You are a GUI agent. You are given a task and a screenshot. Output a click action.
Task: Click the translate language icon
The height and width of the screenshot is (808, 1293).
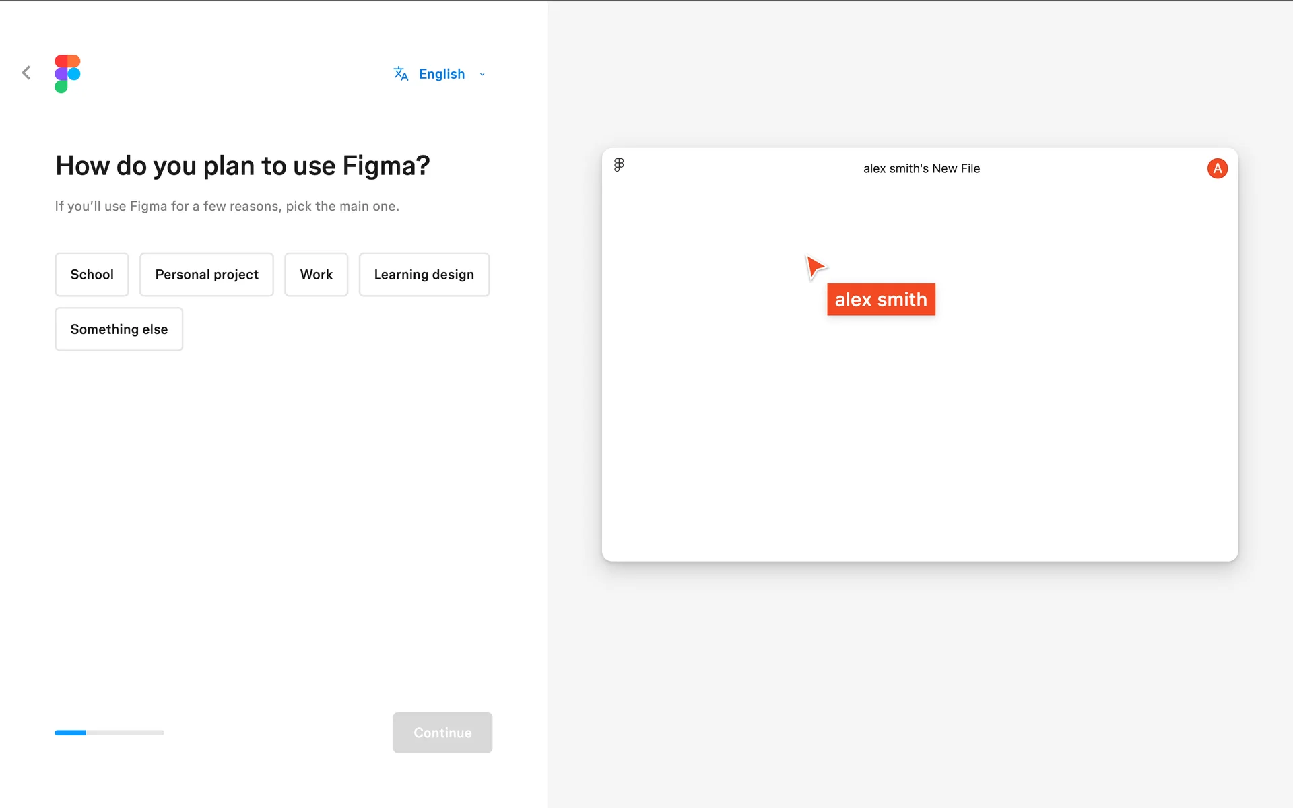(x=401, y=73)
